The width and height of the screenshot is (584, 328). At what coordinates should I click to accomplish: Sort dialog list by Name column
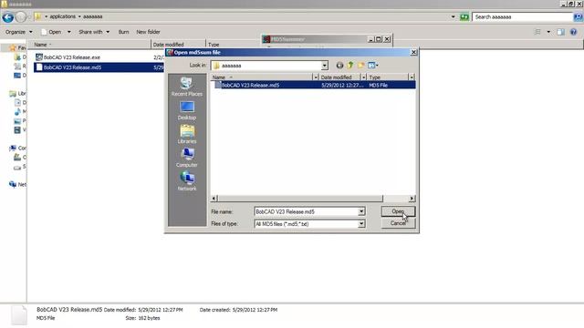point(262,77)
